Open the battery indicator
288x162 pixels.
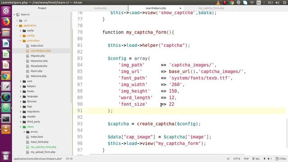point(270,2)
